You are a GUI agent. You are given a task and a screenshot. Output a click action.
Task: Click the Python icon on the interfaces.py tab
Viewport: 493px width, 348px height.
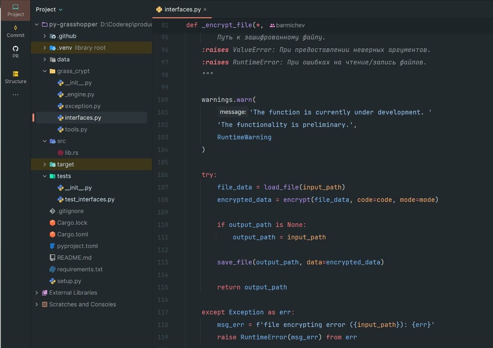coord(159,9)
